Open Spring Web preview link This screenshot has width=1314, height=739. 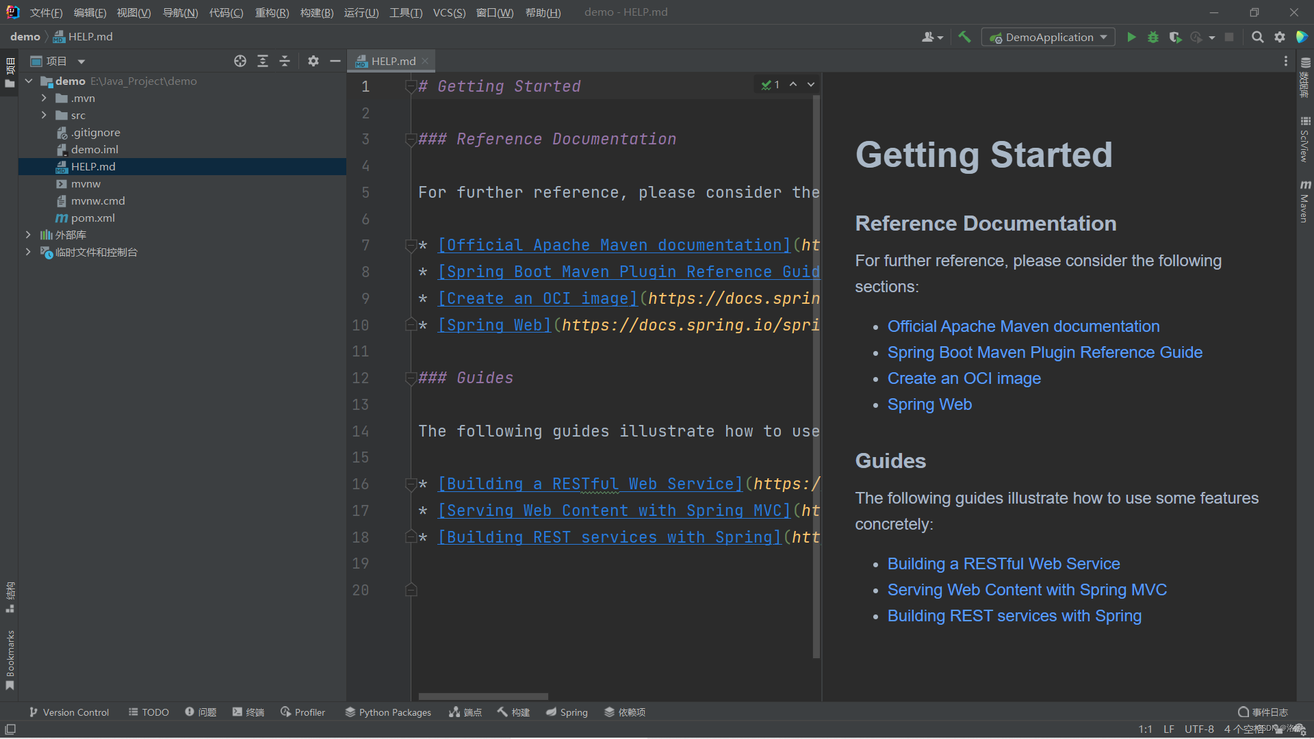[x=929, y=404]
